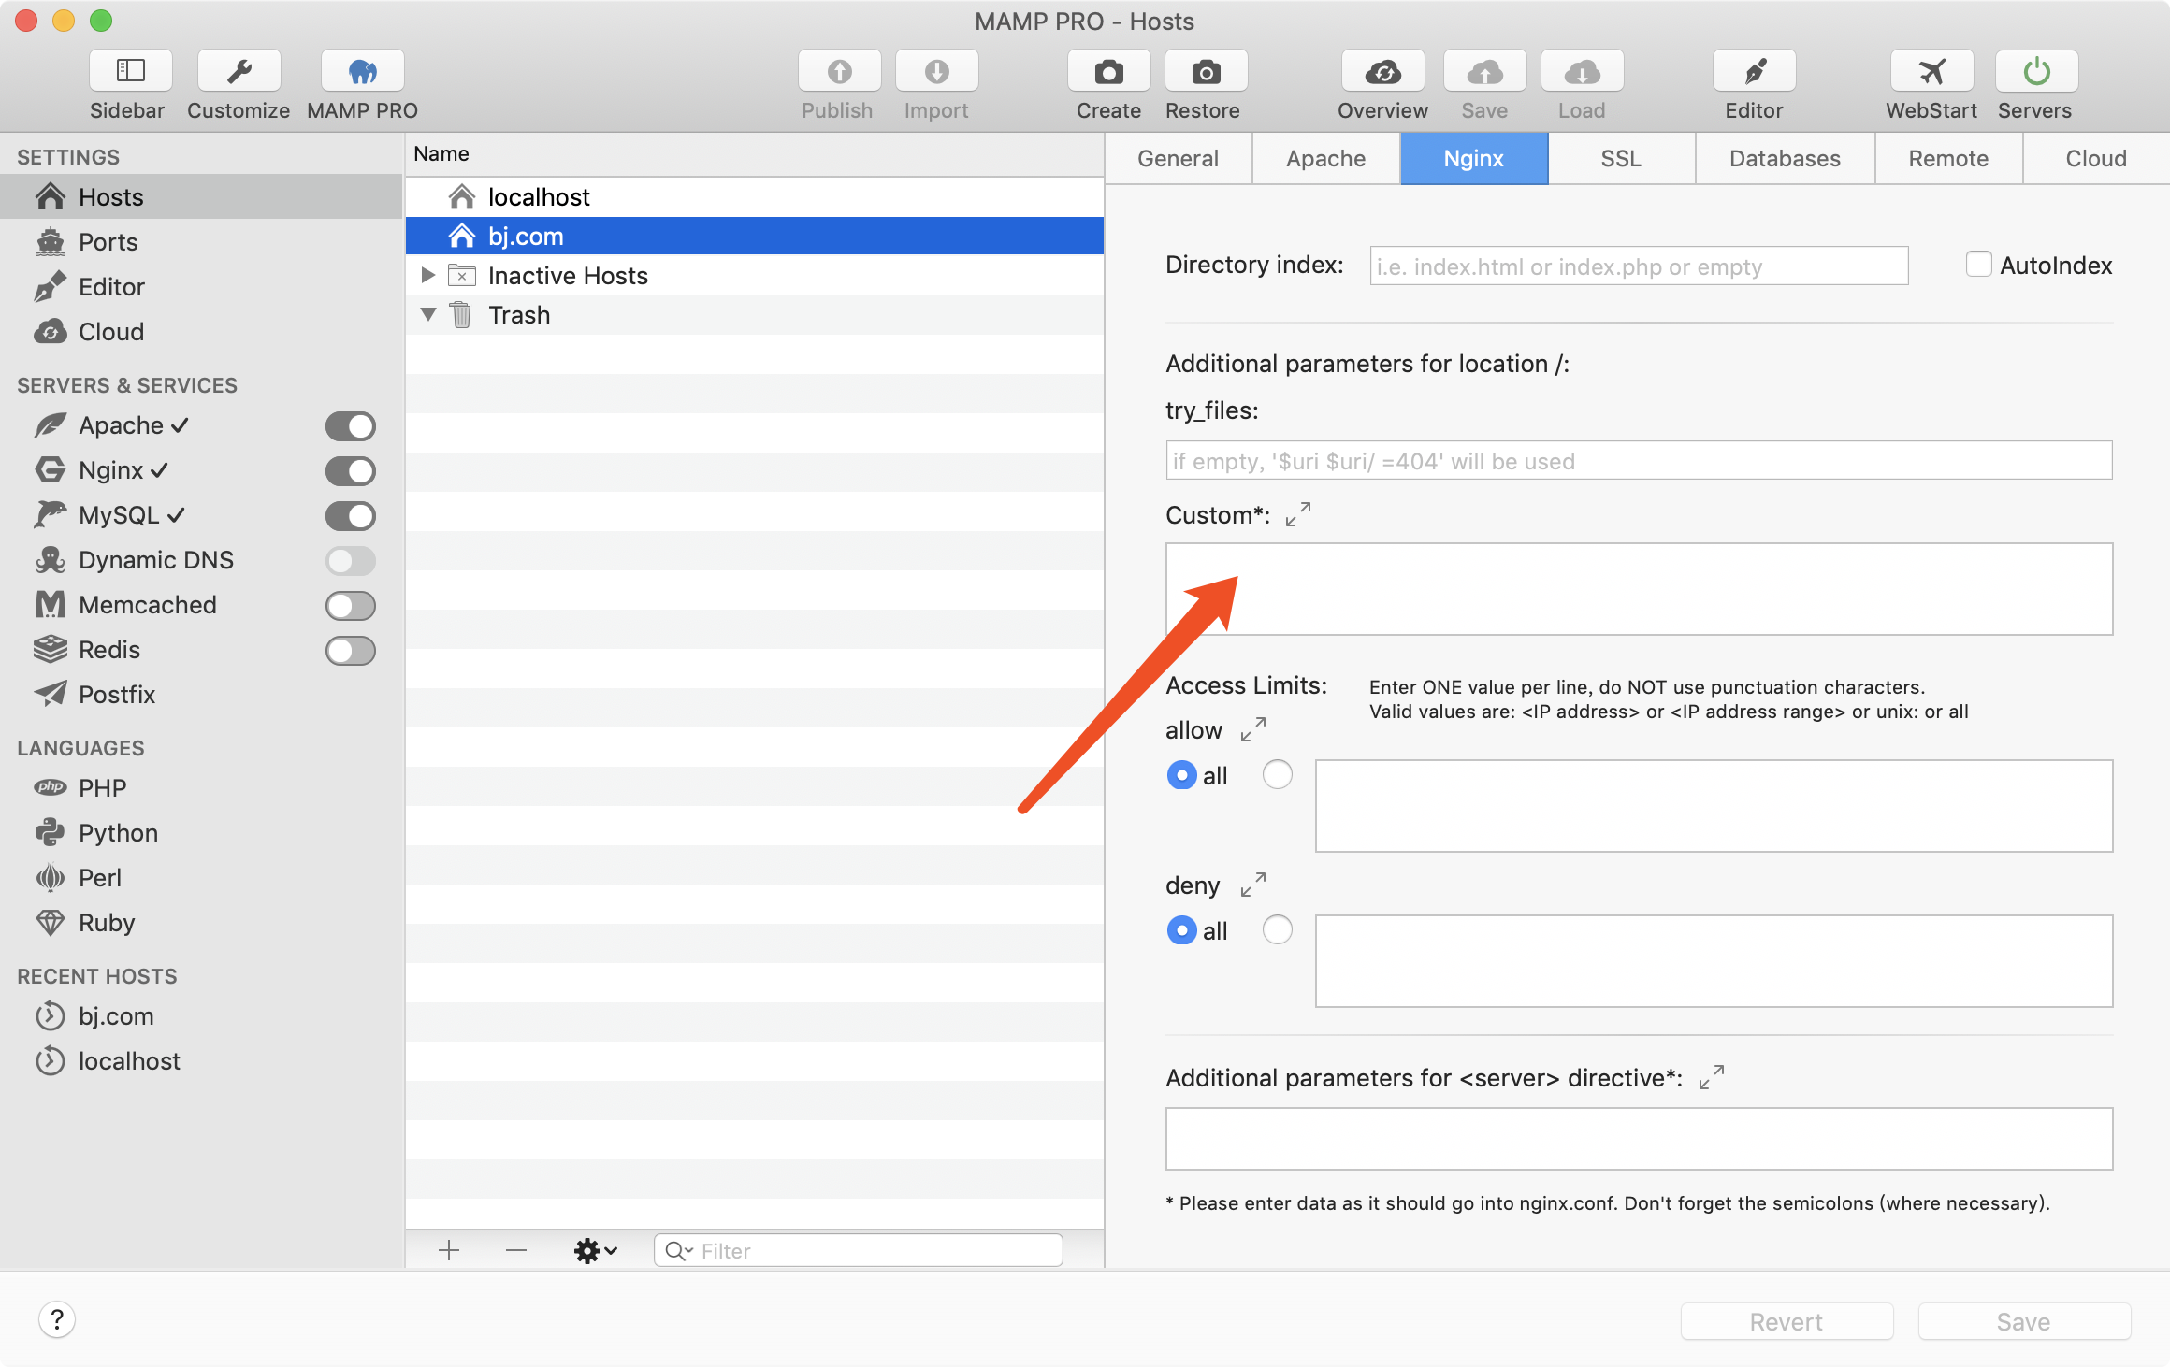Click the Servers power icon
This screenshot has width=2170, height=1367.
[x=2036, y=72]
